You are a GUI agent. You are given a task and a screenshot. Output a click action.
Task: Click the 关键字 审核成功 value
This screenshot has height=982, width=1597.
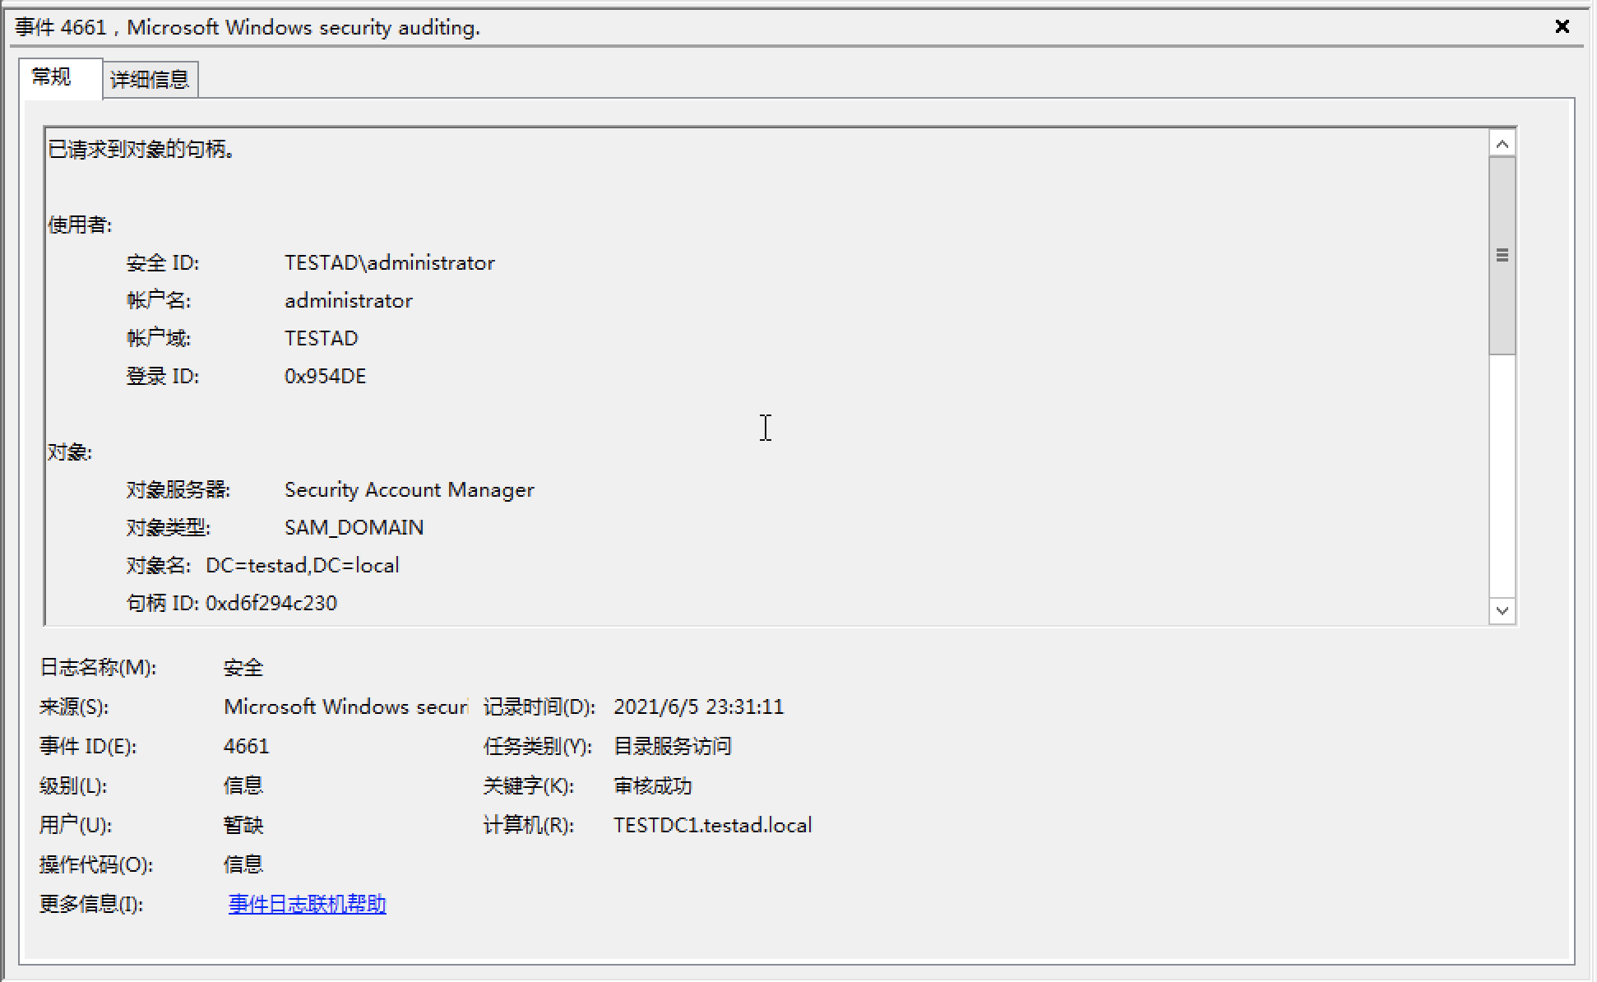[x=652, y=786]
